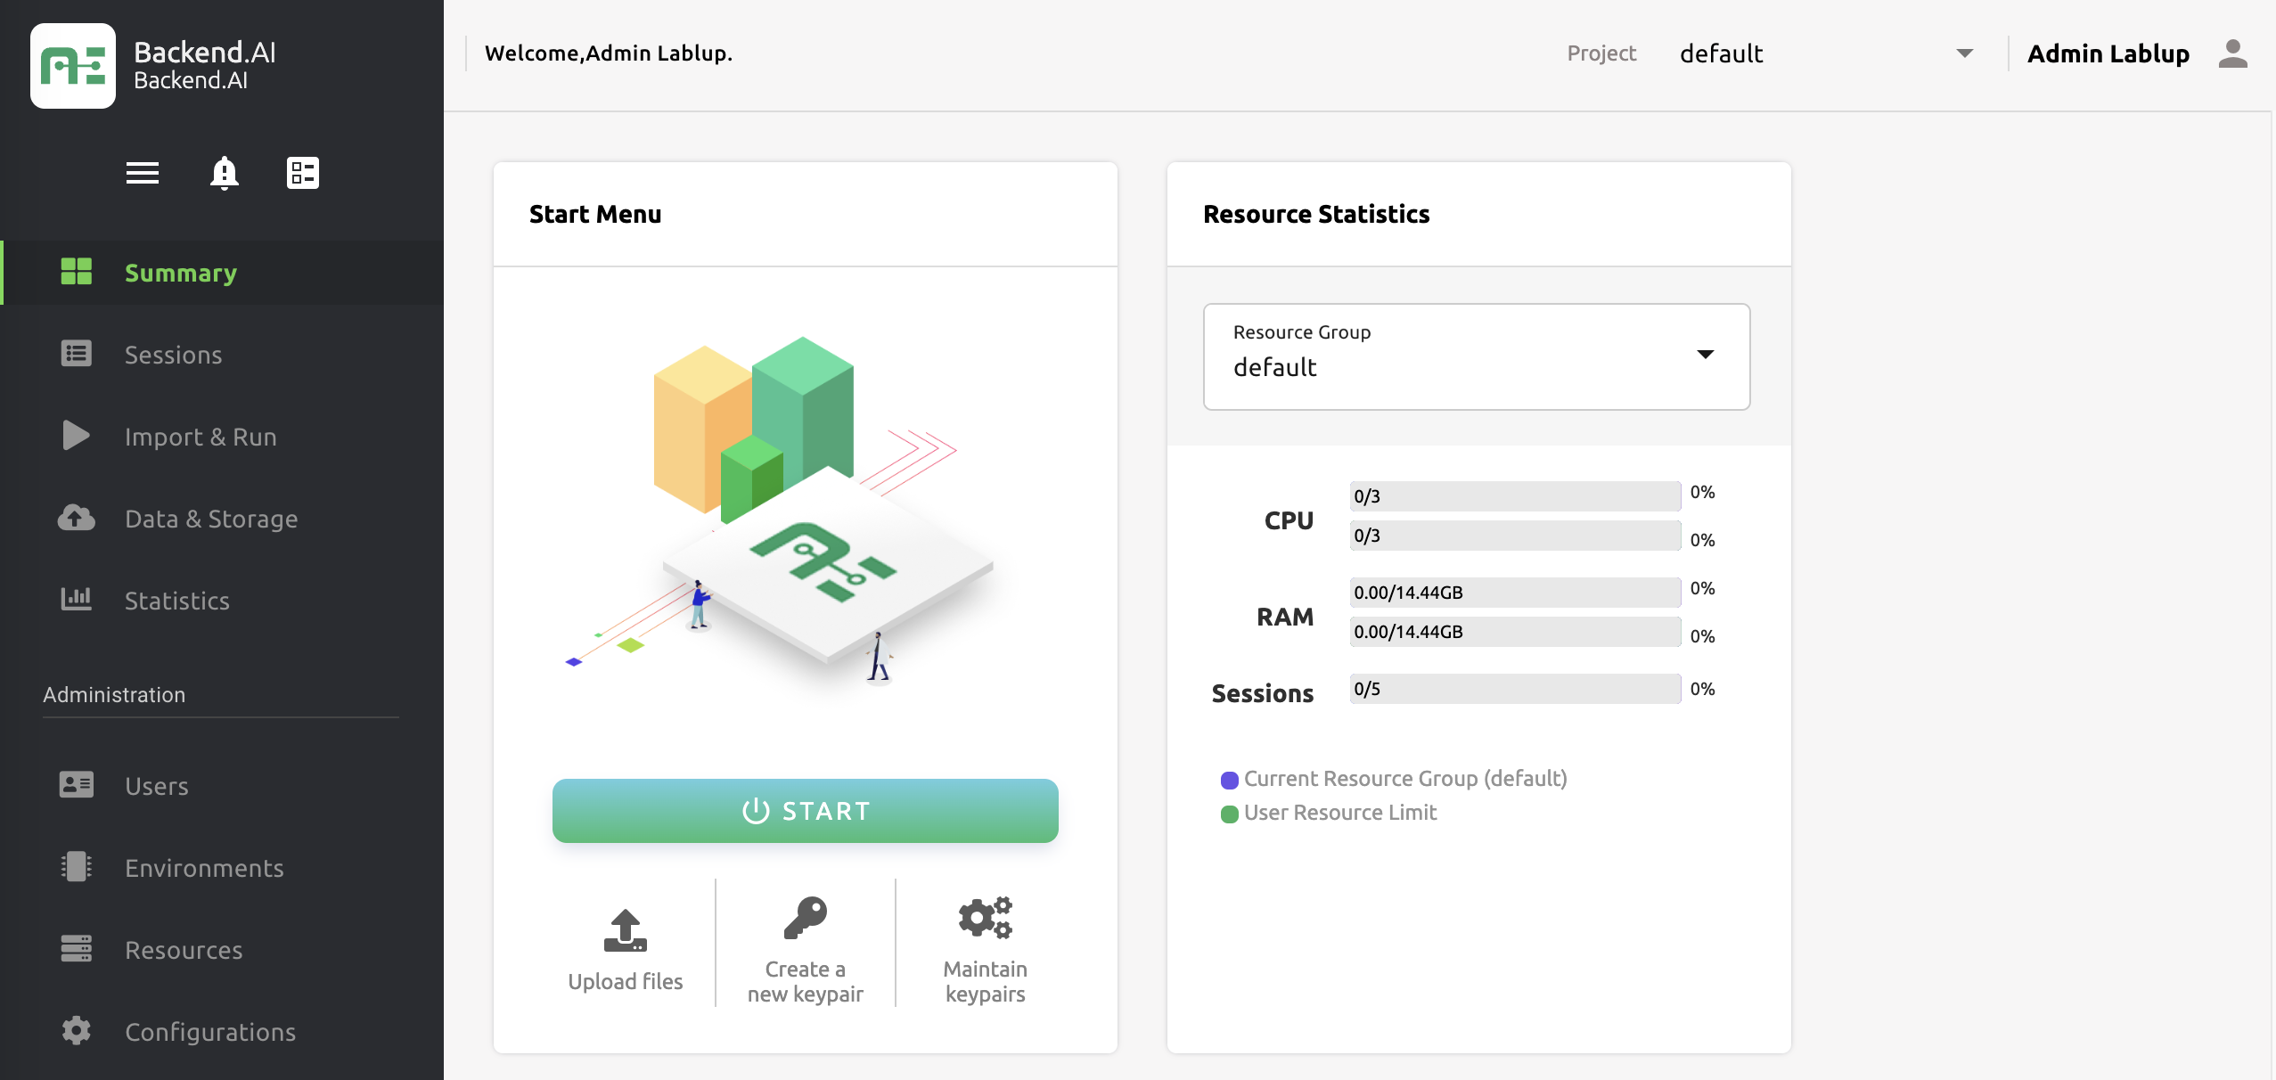Click the task viewer icon beside the bell
This screenshot has width=2276, height=1080.
pos(303,172)
